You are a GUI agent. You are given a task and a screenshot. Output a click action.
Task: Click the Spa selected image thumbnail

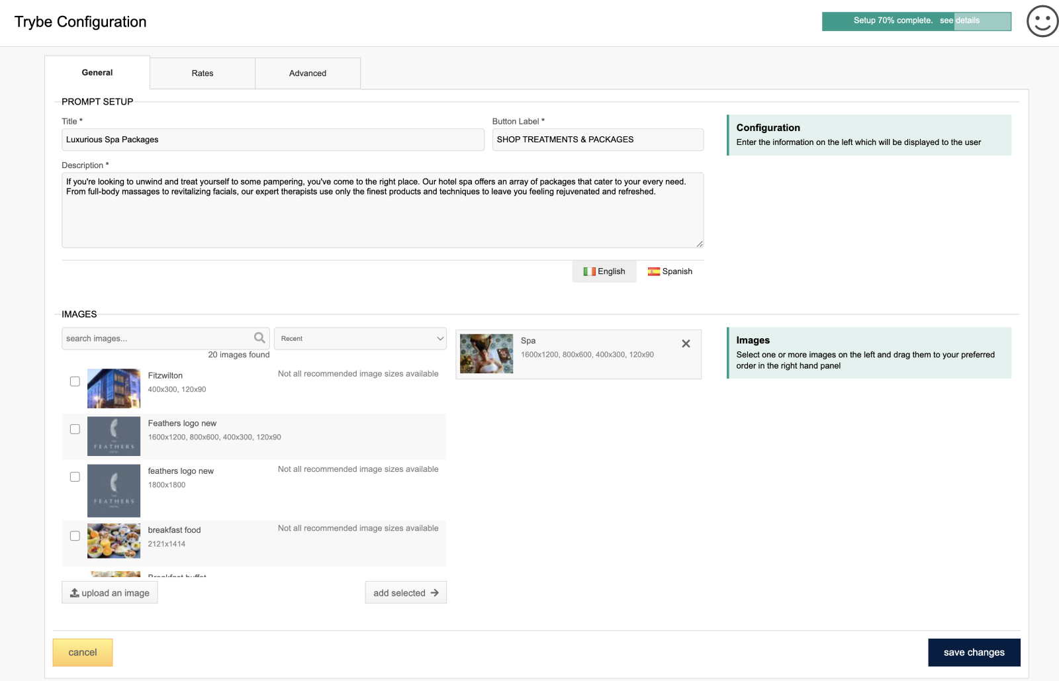pyautogui.click(x=486, y=354)
